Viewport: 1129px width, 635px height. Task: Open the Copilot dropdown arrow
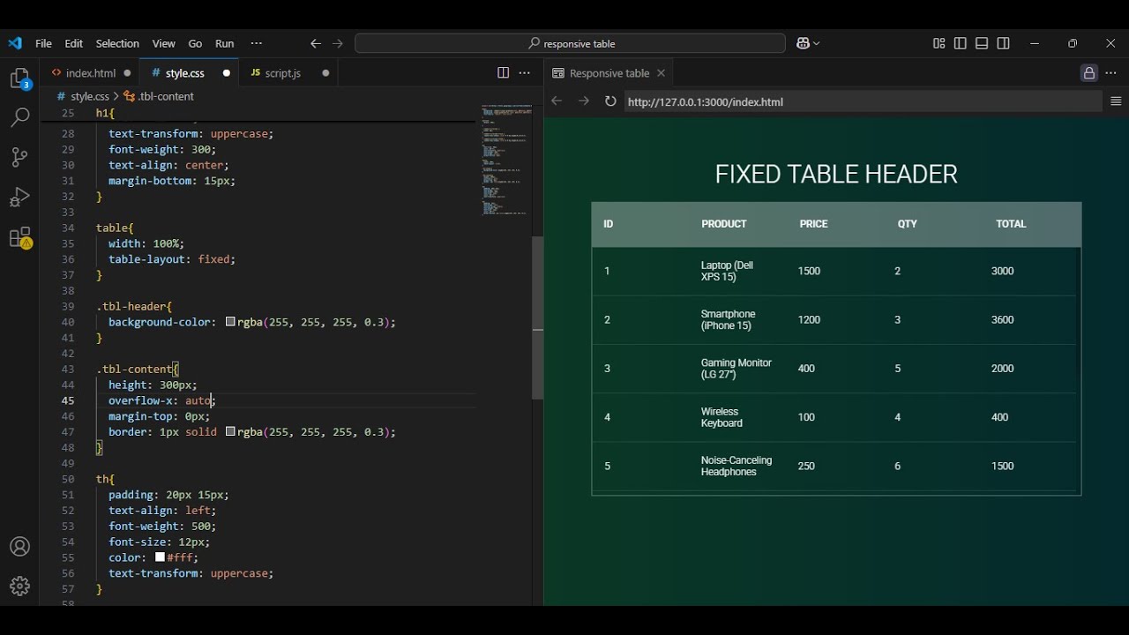click(817, 43)
